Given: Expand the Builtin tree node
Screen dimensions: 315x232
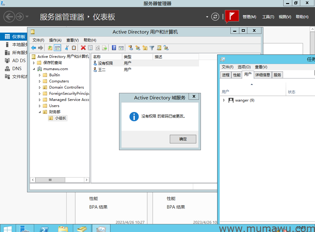Looking at the screenshot, I should click(40, 75).
